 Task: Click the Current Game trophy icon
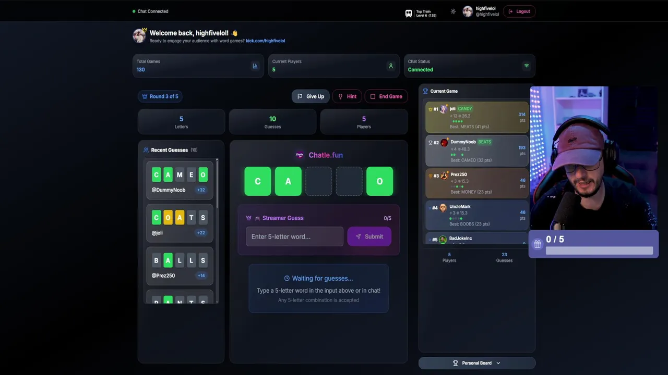click(x=425, y=91)
